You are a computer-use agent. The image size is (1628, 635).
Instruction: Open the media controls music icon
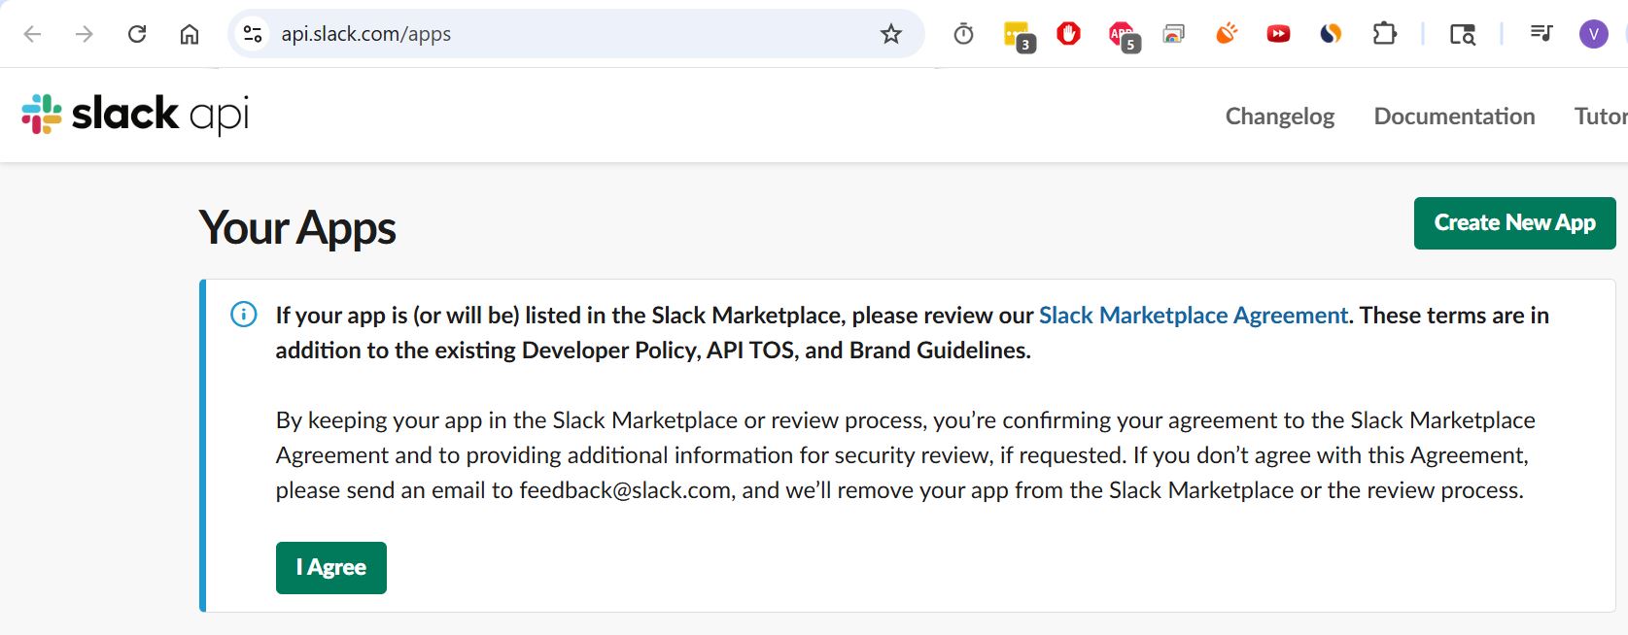point(1541,34)
